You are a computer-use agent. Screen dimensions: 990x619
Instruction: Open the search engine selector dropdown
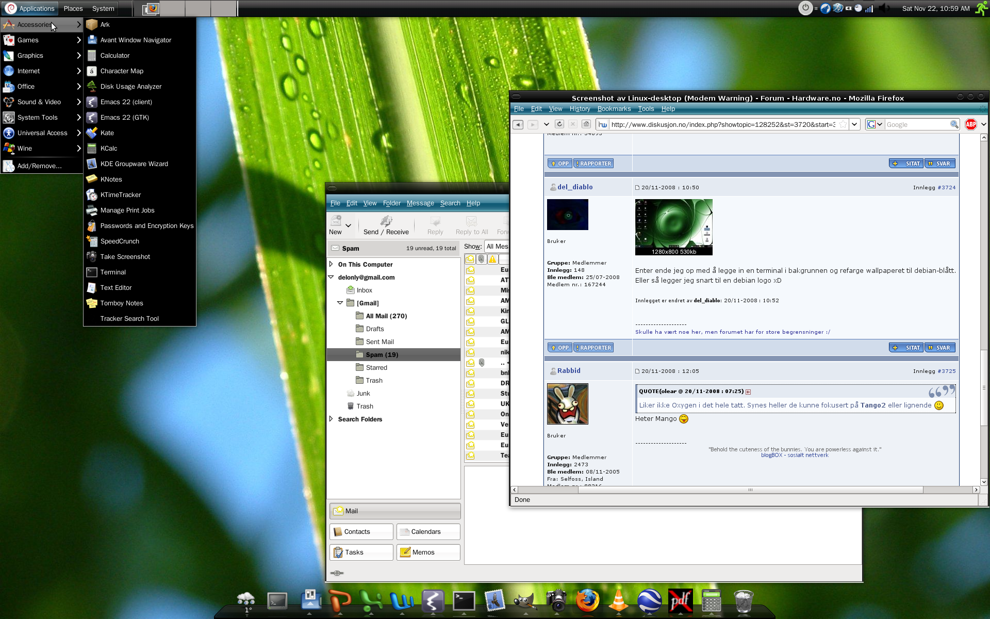click(x=875, y=124)
